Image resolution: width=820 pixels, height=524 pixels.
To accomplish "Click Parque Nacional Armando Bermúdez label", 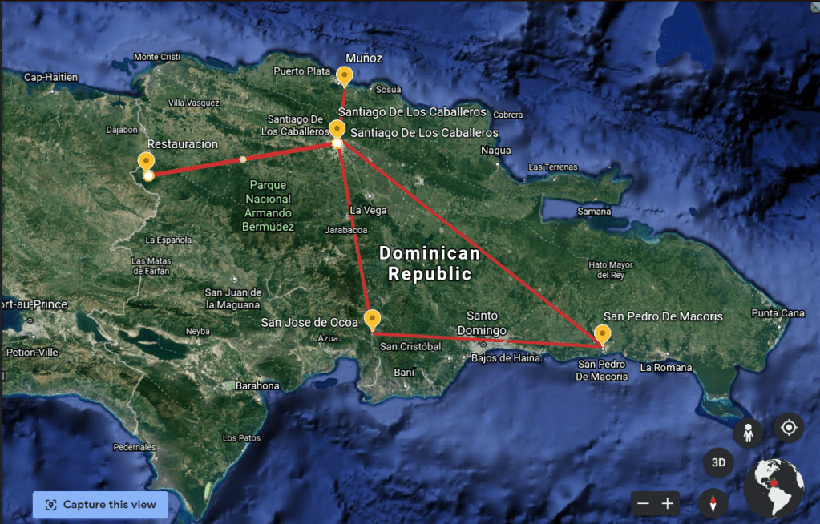I will (268, 206).
